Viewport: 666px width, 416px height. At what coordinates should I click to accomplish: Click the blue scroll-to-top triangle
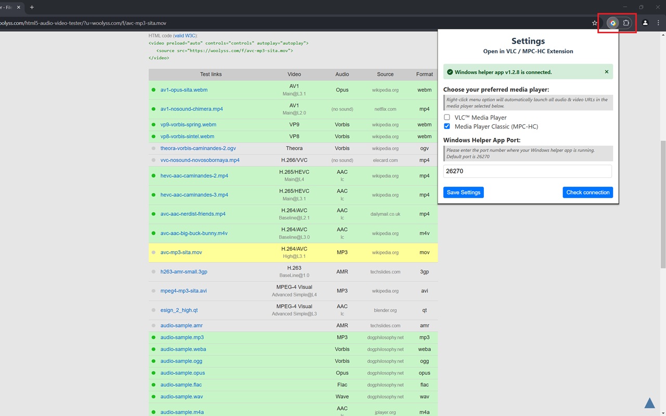649,403
